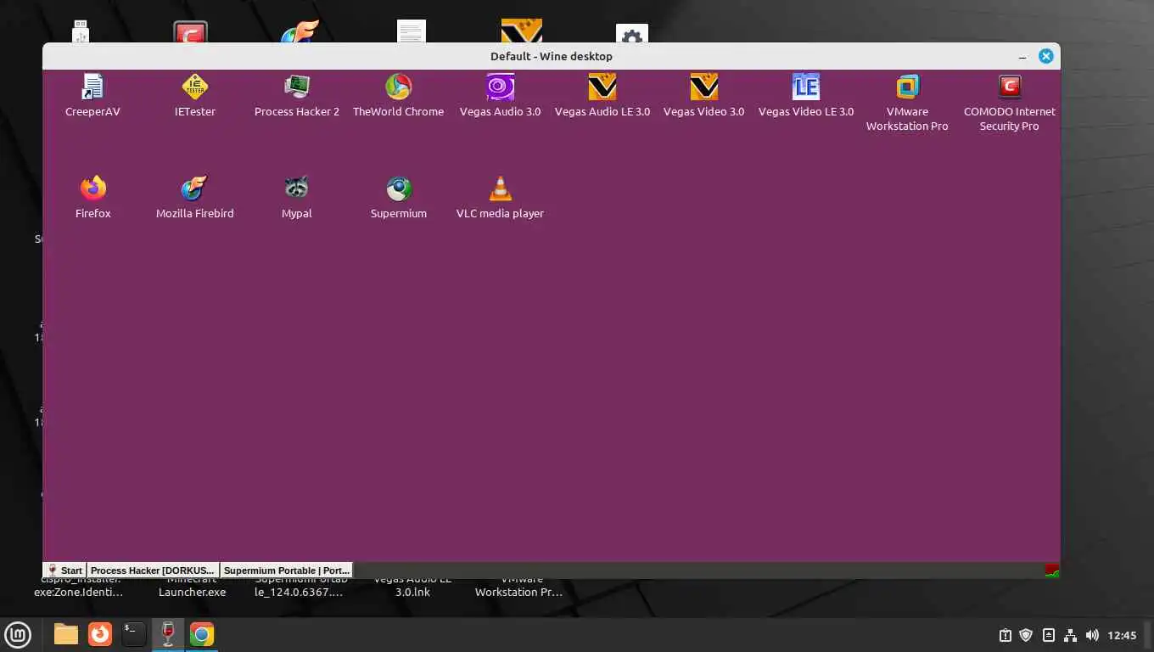Viewport: 1154px width, 652px height.
Task: Click the "3.0.lnk" desktop file label
Action: tap(412, 592)
